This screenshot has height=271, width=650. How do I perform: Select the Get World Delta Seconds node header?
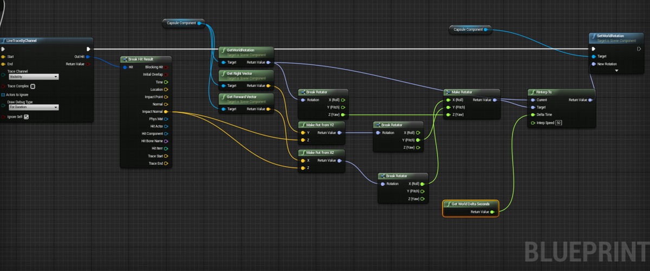pyautogui.click(x=470, y=204)
